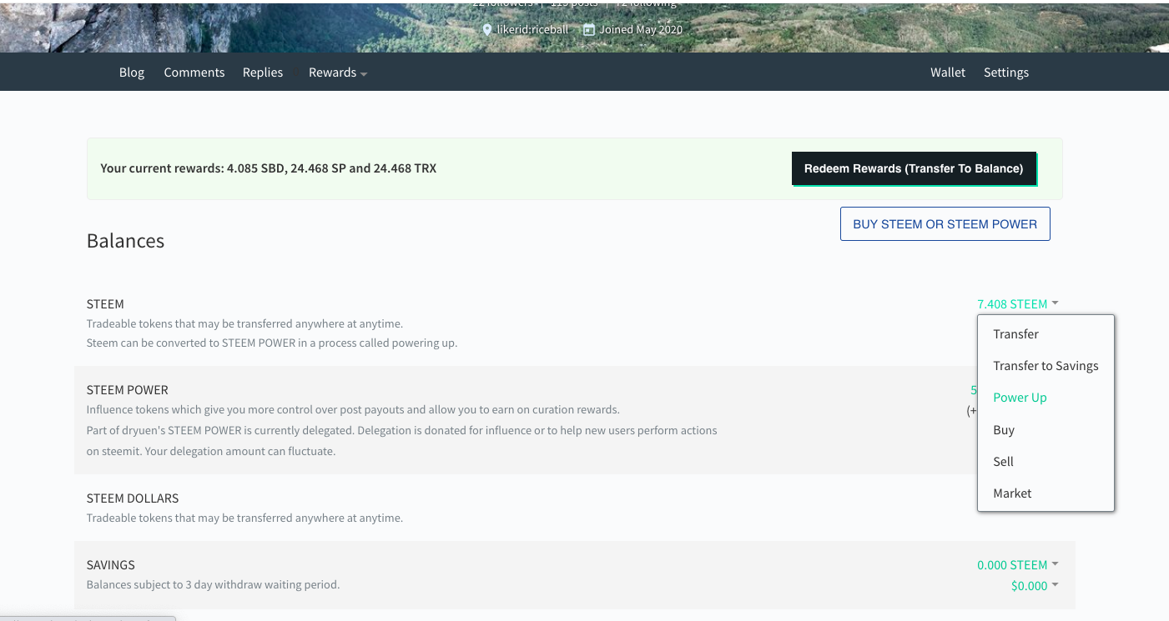Viewport: 1169px width, 621px height.
Task: Click the 'Influence tokens which give you' description
Action: point(353,409)
